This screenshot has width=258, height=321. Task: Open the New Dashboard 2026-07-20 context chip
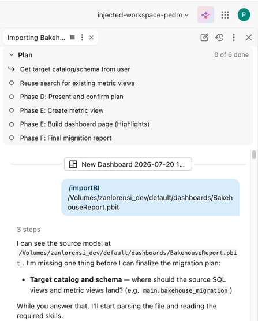(x=128, y=164)
